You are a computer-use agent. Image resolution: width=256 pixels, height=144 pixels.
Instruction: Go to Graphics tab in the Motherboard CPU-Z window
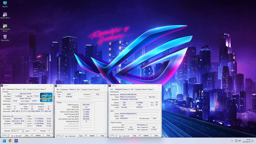tap(138, 89)
